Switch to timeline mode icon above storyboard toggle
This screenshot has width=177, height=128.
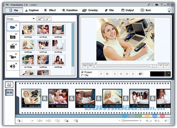pyautogui.click(x=9, y=85)
